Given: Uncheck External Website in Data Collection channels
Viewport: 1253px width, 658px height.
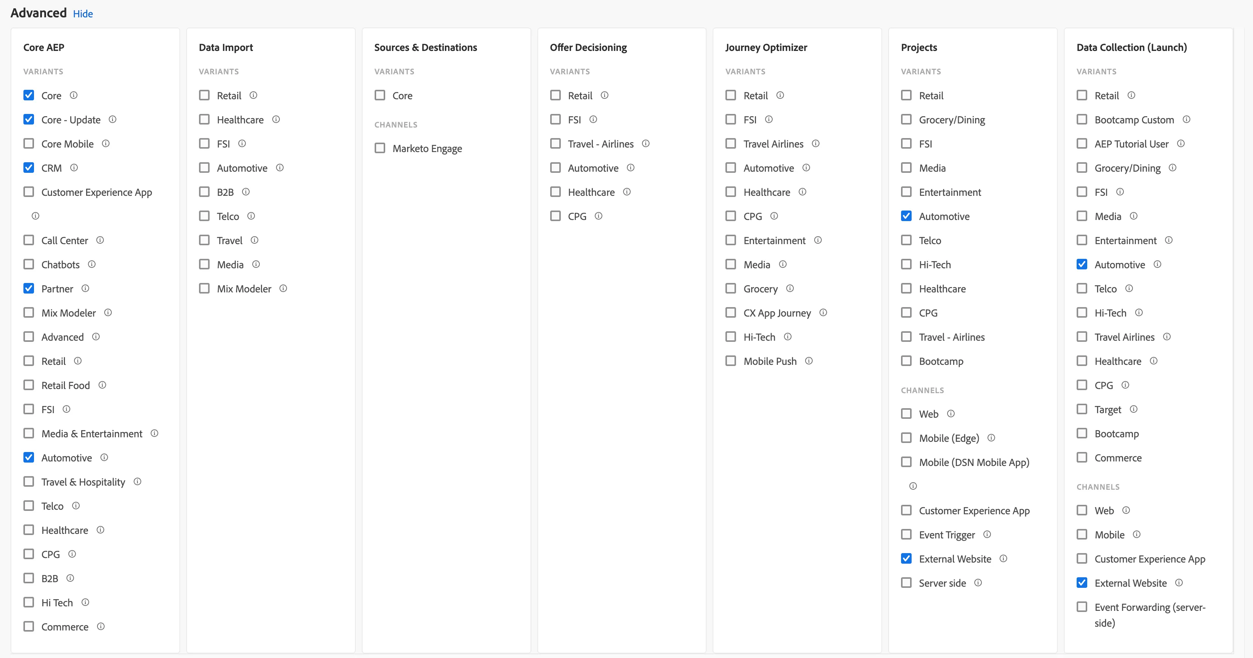Looking at the screenshot, I should 1082,582.
